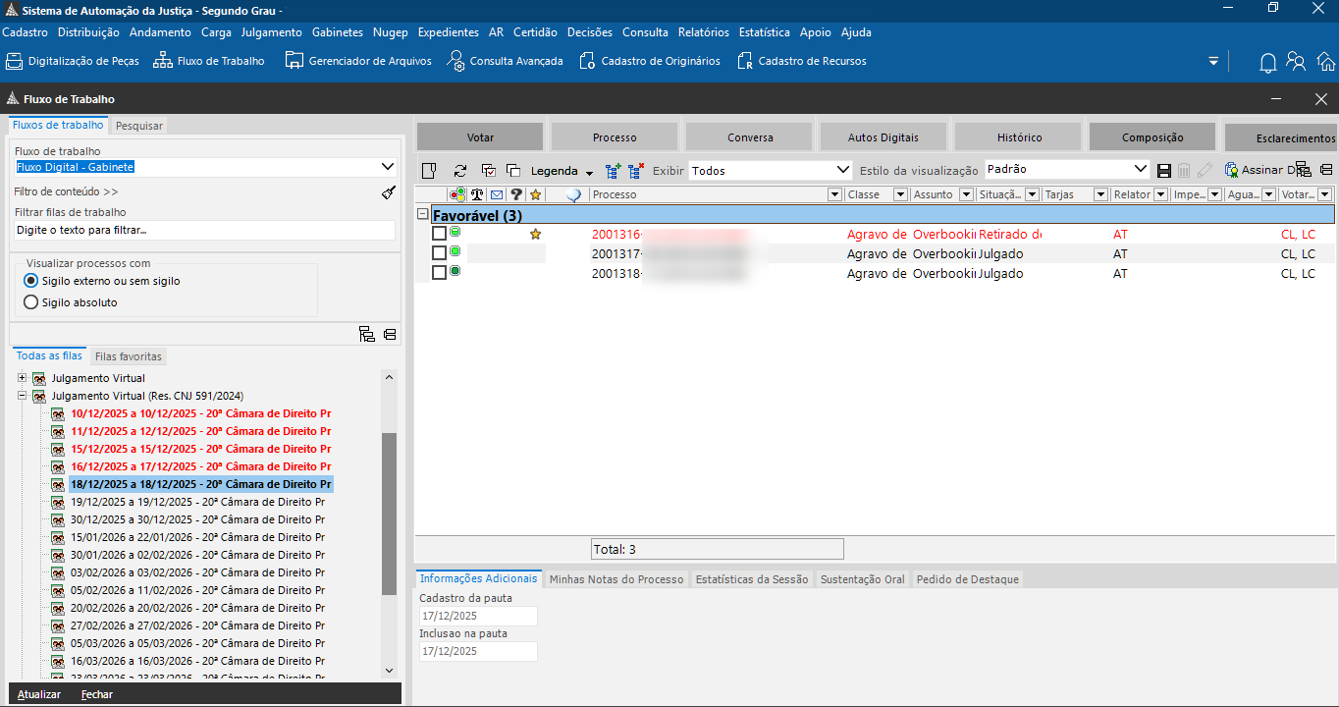1339x707 pixels.
Task: Clear content filter with the brush icon
Action: tap(389, 192)
